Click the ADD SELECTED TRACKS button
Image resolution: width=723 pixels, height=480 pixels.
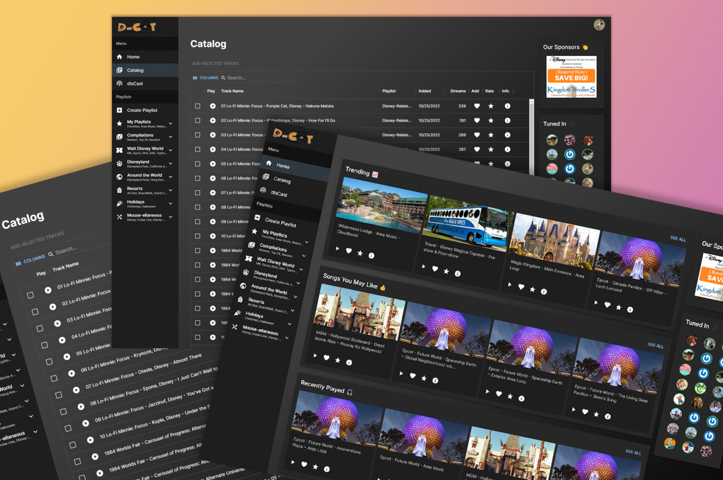point(215,64)
